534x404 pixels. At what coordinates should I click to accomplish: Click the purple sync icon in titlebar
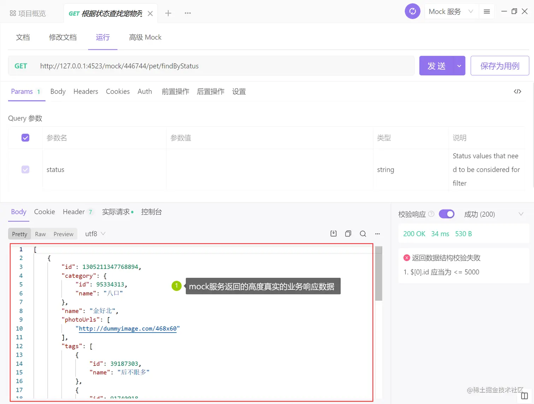[x=413, y=11]
